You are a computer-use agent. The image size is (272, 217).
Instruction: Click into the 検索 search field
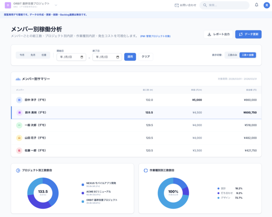click(x=227, y=5)
